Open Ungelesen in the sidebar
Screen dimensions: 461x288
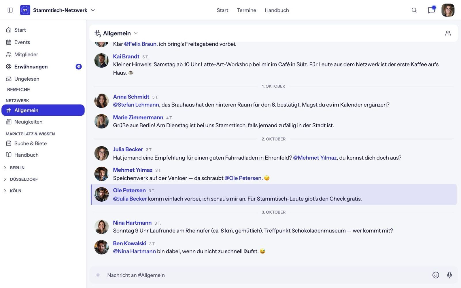43,79
